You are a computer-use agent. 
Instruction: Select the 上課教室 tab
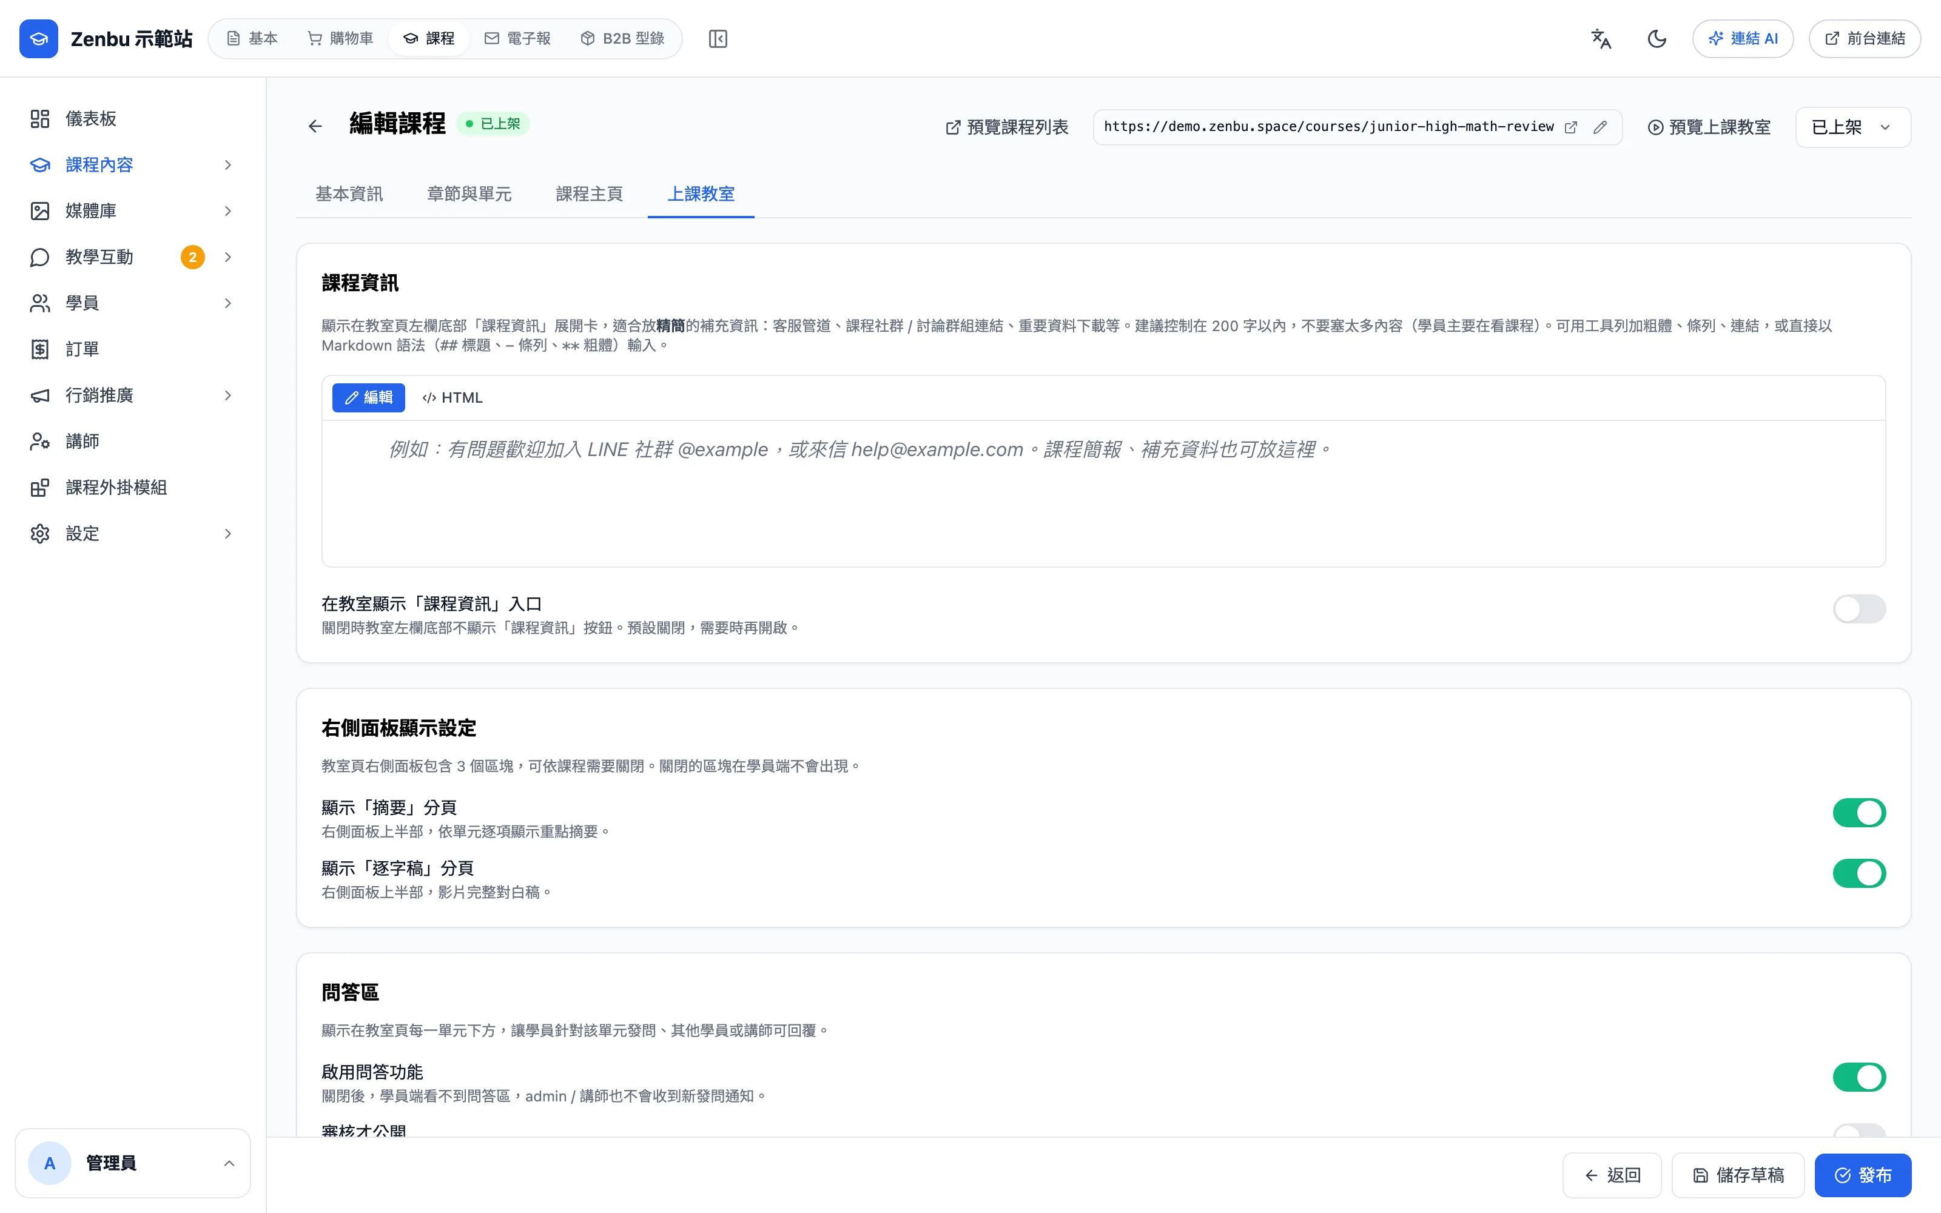coord(701,194)
